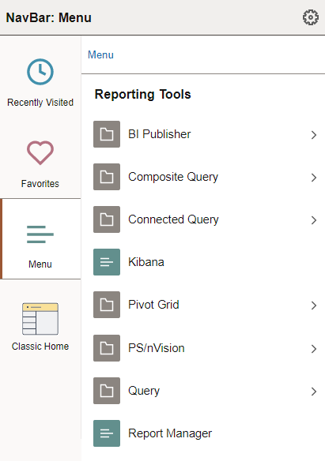Expand Pivot Grid with its chevron
Image resolution: width=325 pixels, height=461 pixels.
(314, 305)
